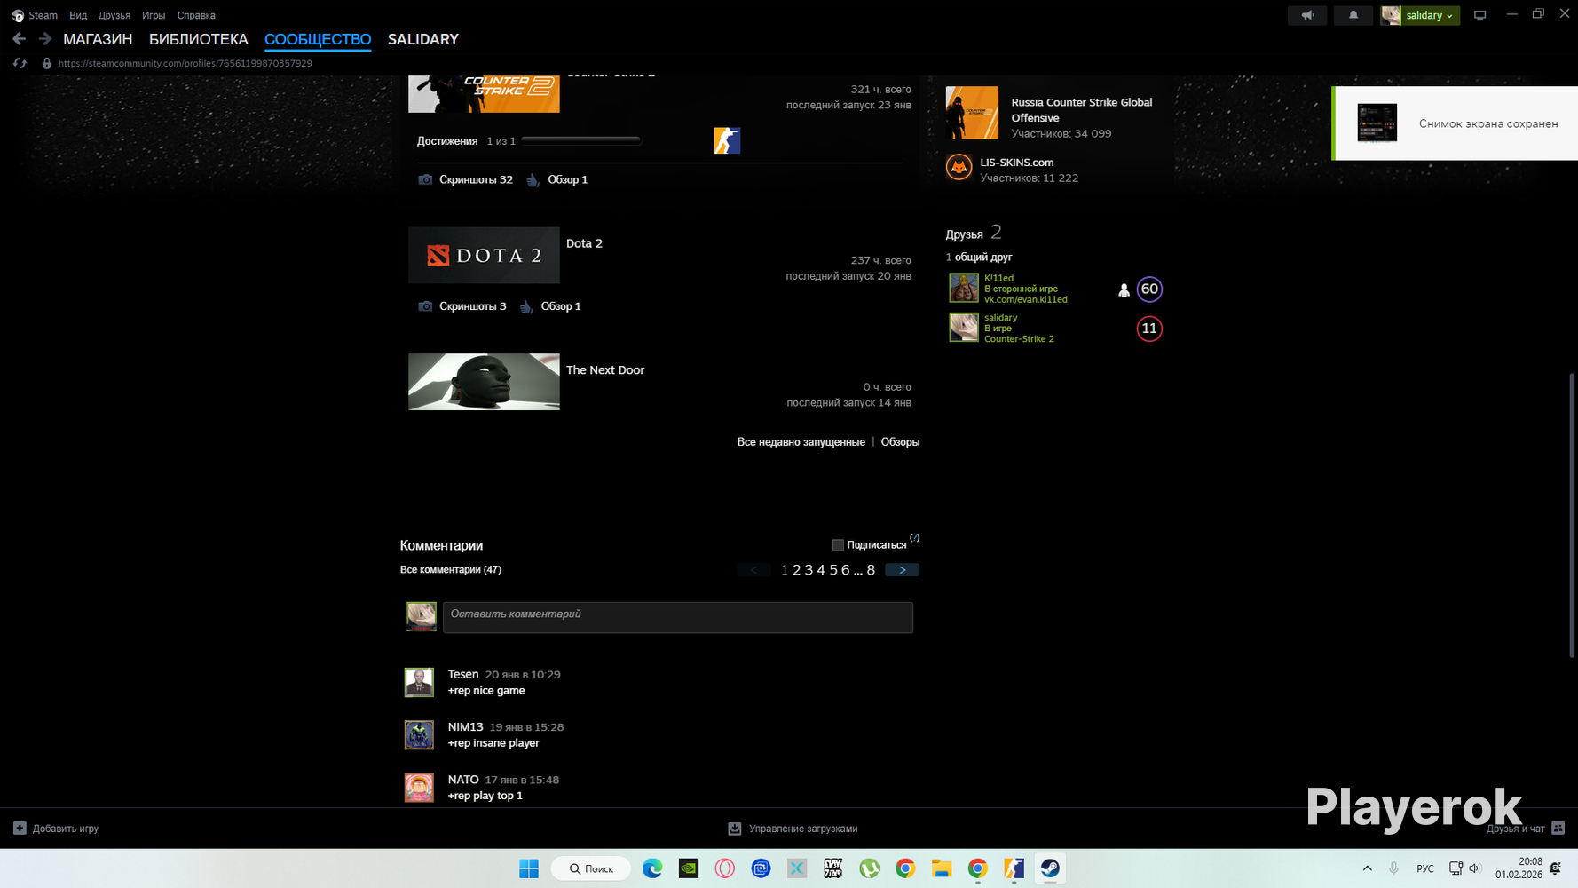Image resolution: width=1578 pixels, height=888 pixels.
Task: Open the saved screenshot notification thumbnail
Action: (x=1377, y=123)
